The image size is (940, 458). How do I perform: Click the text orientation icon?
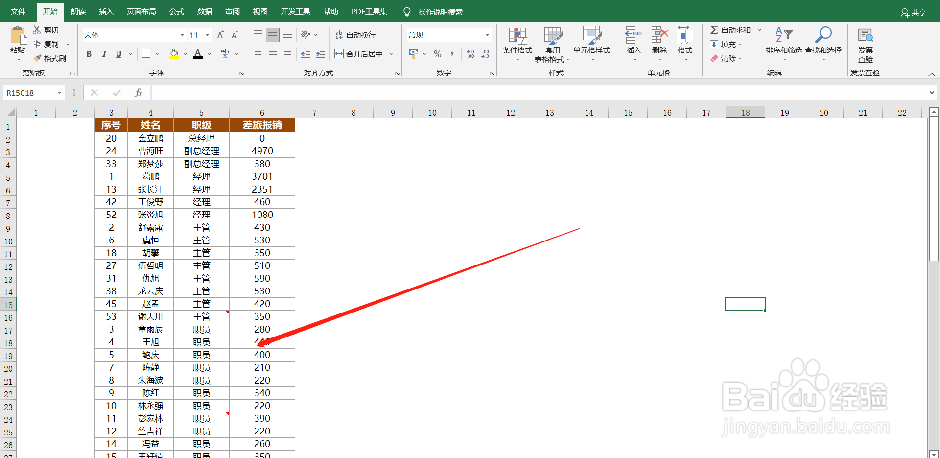tap(305, 35)
